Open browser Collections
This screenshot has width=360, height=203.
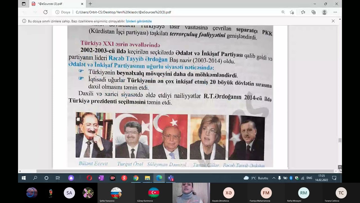[x=314, y=12]
